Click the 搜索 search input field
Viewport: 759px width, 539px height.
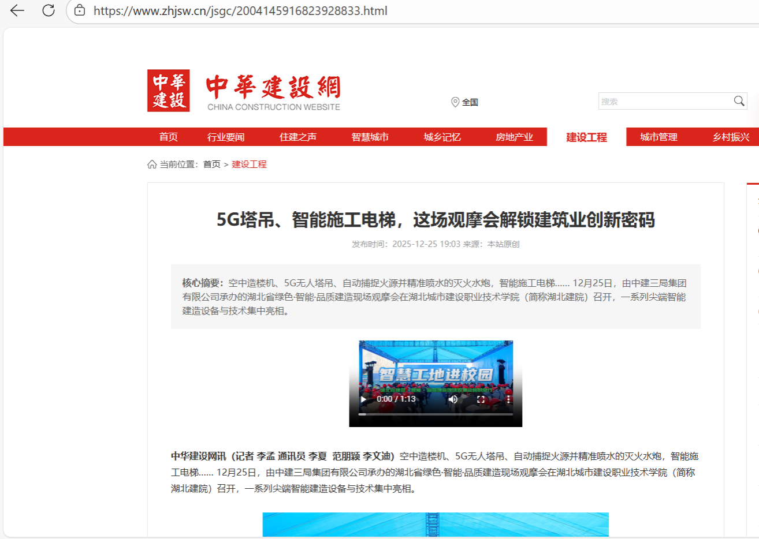[x=665, y=101]
